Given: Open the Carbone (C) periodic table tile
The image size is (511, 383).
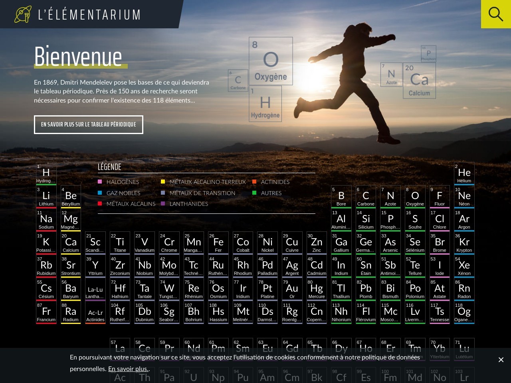Looking at the screenshot, I should [x=366, y=197].
